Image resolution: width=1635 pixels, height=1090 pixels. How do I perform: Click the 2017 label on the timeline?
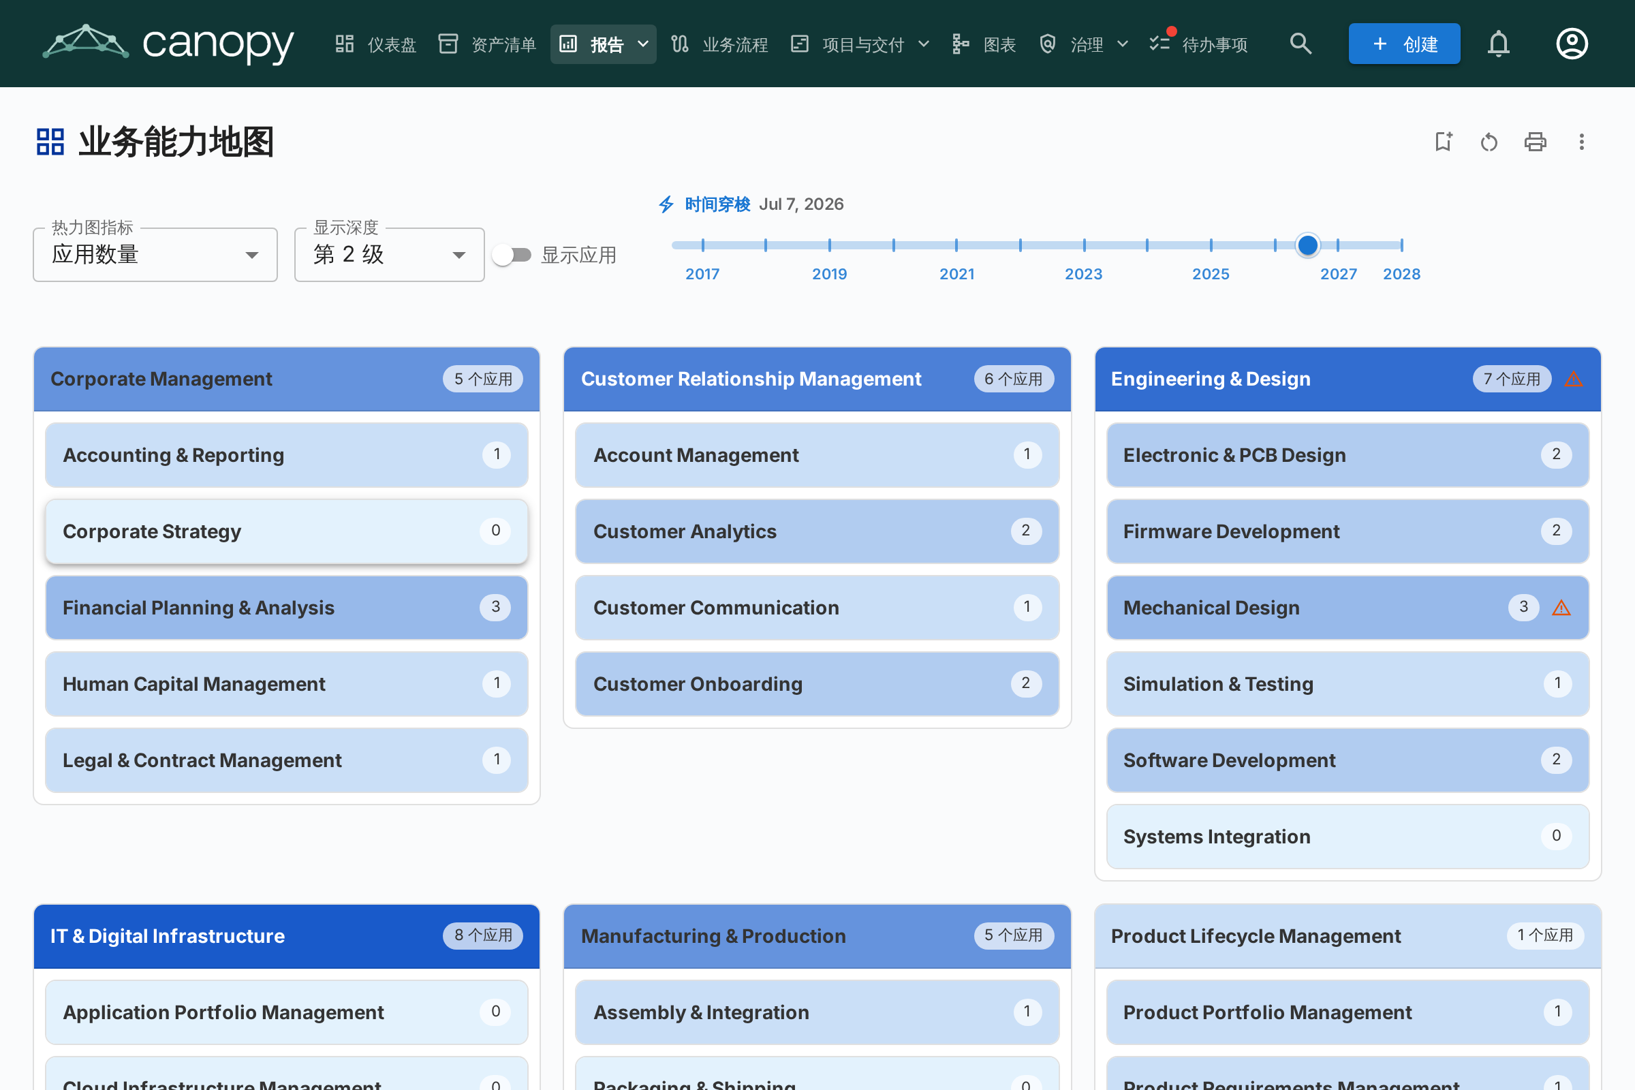(x=702, y=274)
